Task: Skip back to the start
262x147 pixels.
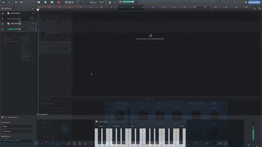Action: (x=39, y=2)
